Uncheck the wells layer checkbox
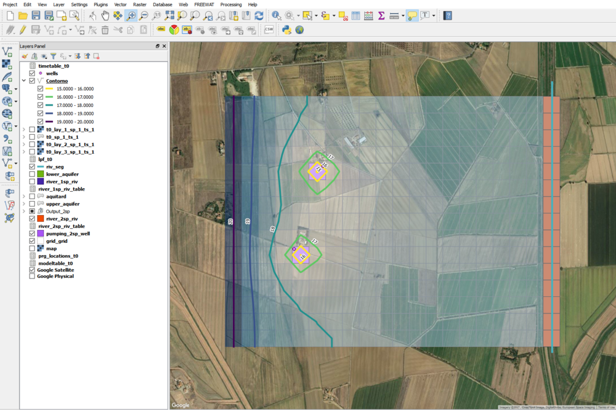This screenshot has width=616, height=410. [33, 73]
